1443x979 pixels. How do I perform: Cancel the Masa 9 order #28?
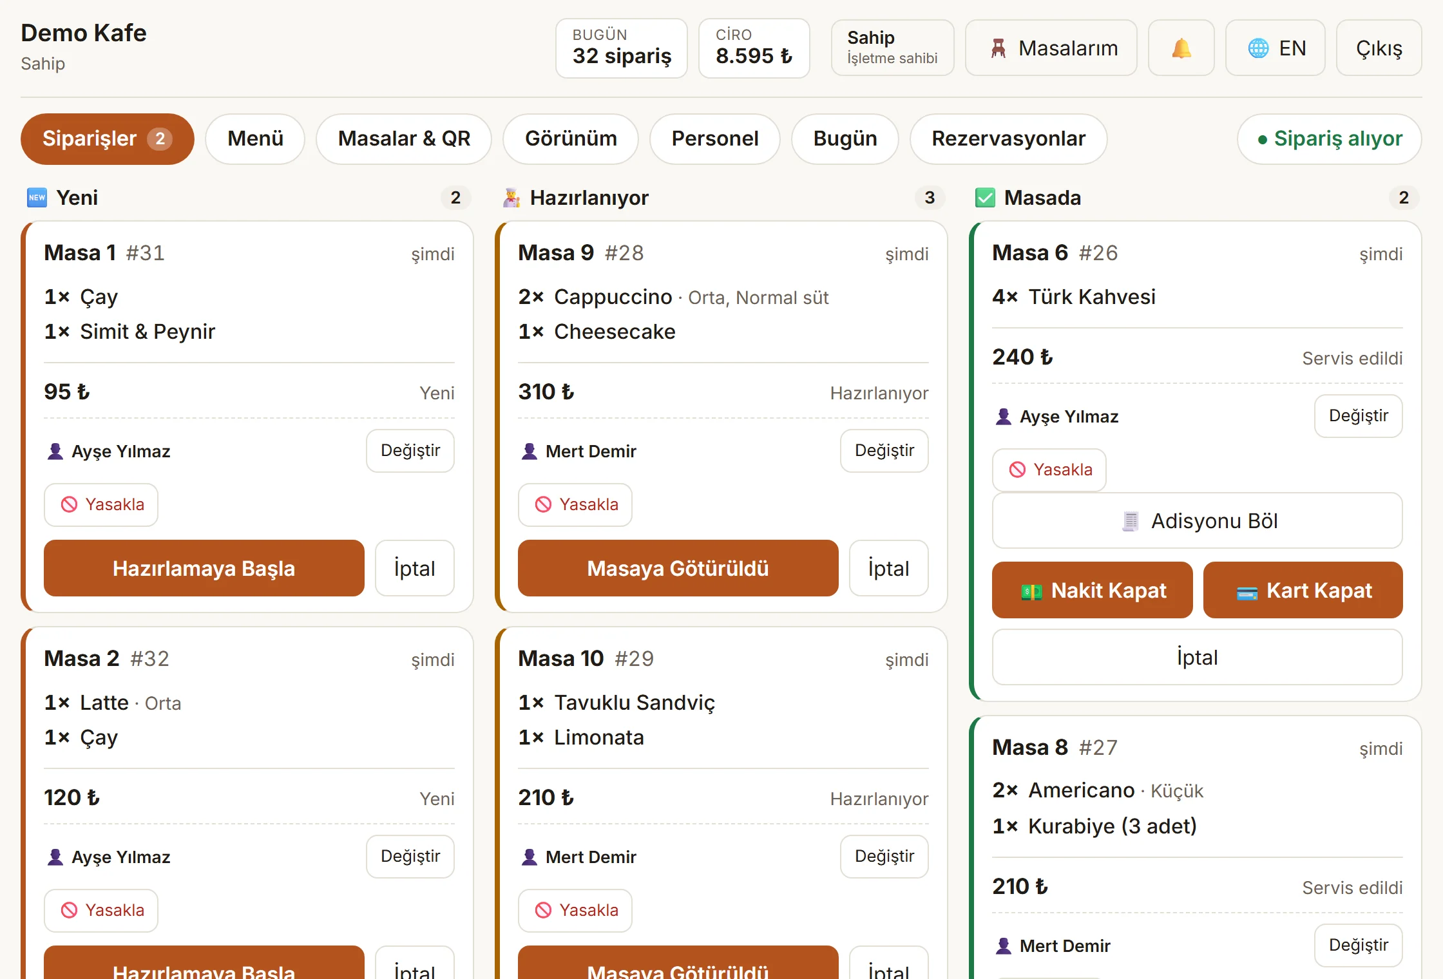889,568
